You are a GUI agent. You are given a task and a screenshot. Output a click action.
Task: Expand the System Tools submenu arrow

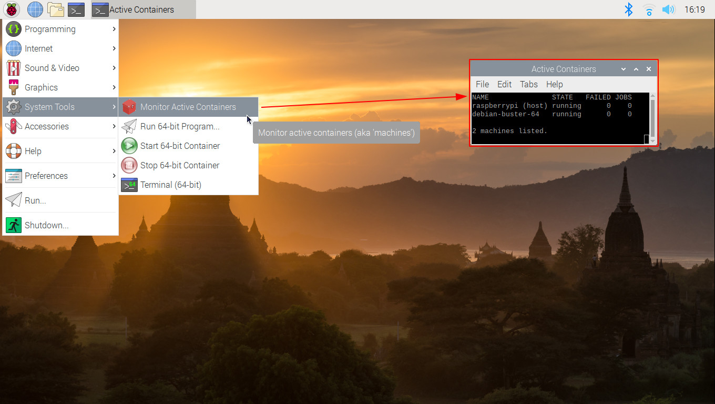(114, 107)
